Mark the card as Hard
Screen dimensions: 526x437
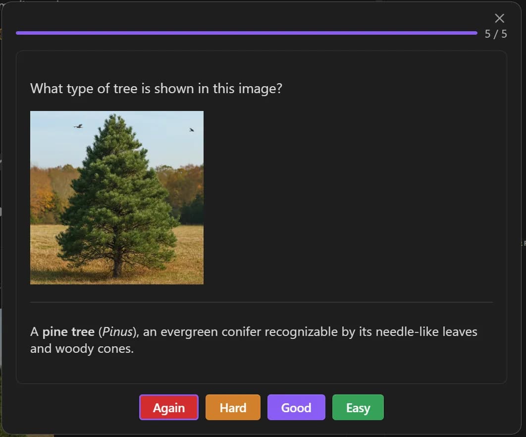233,407
